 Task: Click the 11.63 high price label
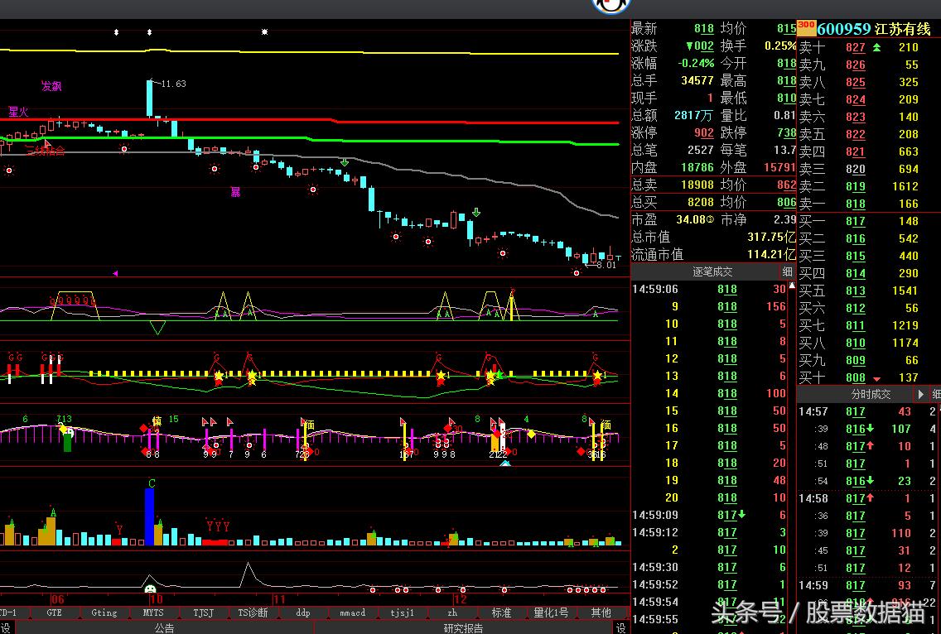click(x=173, y=84)
